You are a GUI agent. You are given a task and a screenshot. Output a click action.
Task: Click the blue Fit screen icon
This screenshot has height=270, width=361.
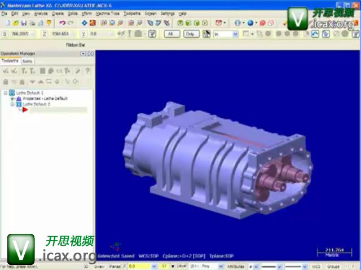point(85,23)
